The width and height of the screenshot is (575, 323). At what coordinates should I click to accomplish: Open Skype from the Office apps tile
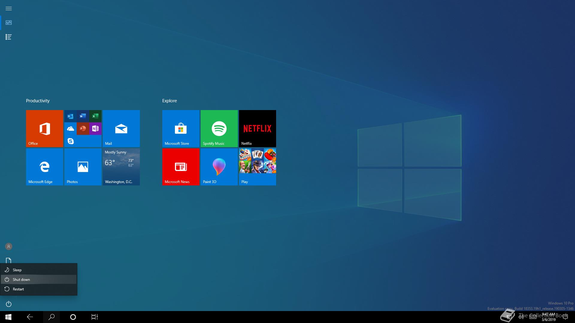70,141
